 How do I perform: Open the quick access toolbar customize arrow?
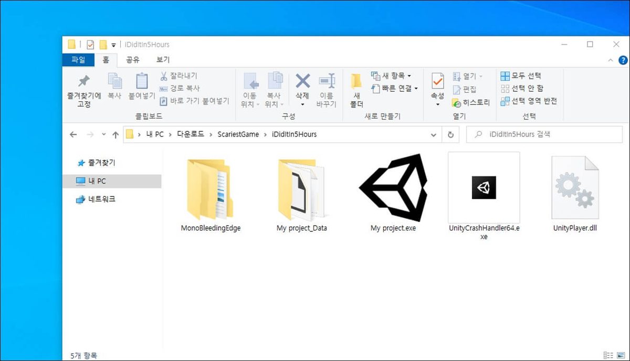tap(113, 45)
